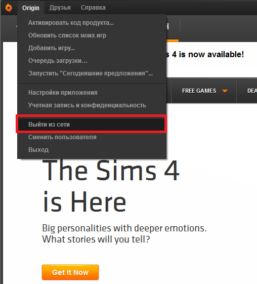The height and width of the screenshot is (284, 257).
Task: Click the Get It Now button
Action: tap(70, 272)
